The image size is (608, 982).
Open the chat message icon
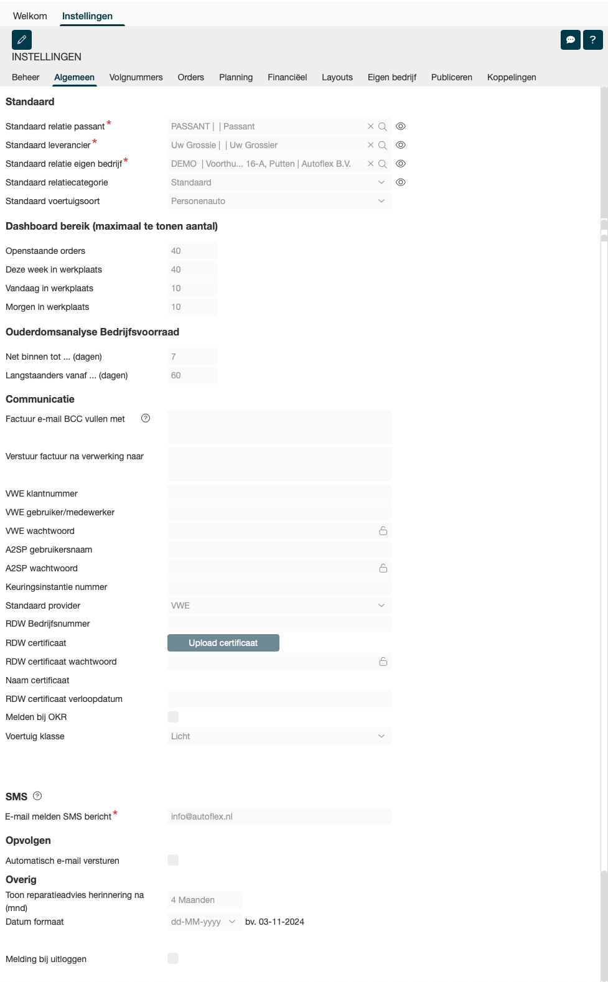click(570, 40)
